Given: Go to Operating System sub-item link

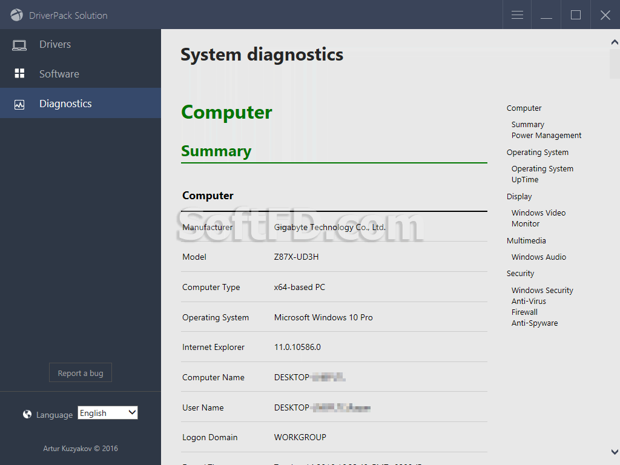Looking at the screenshot, I should (x=542, y=169).
